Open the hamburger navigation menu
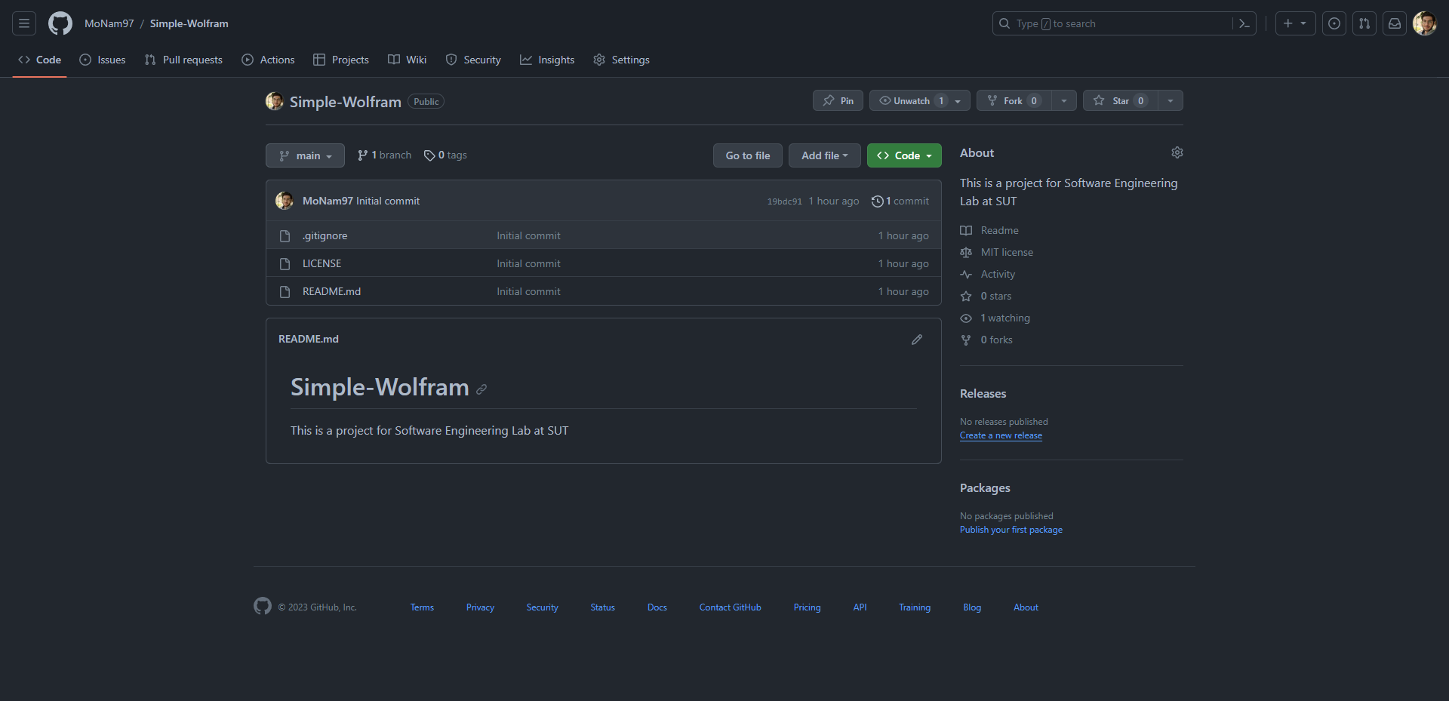The width and height of the screenshot is (1449, 701). pos(24,23)
